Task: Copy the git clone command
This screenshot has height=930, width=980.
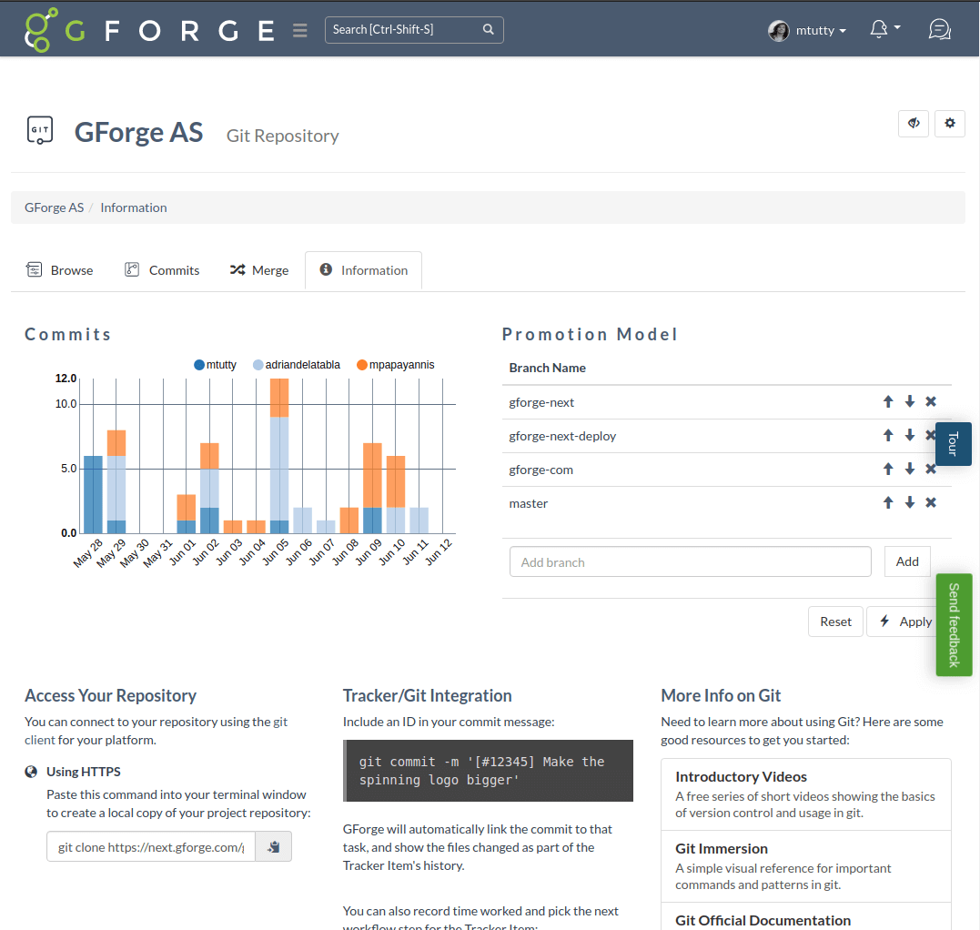Action: [x=273, y=847]
